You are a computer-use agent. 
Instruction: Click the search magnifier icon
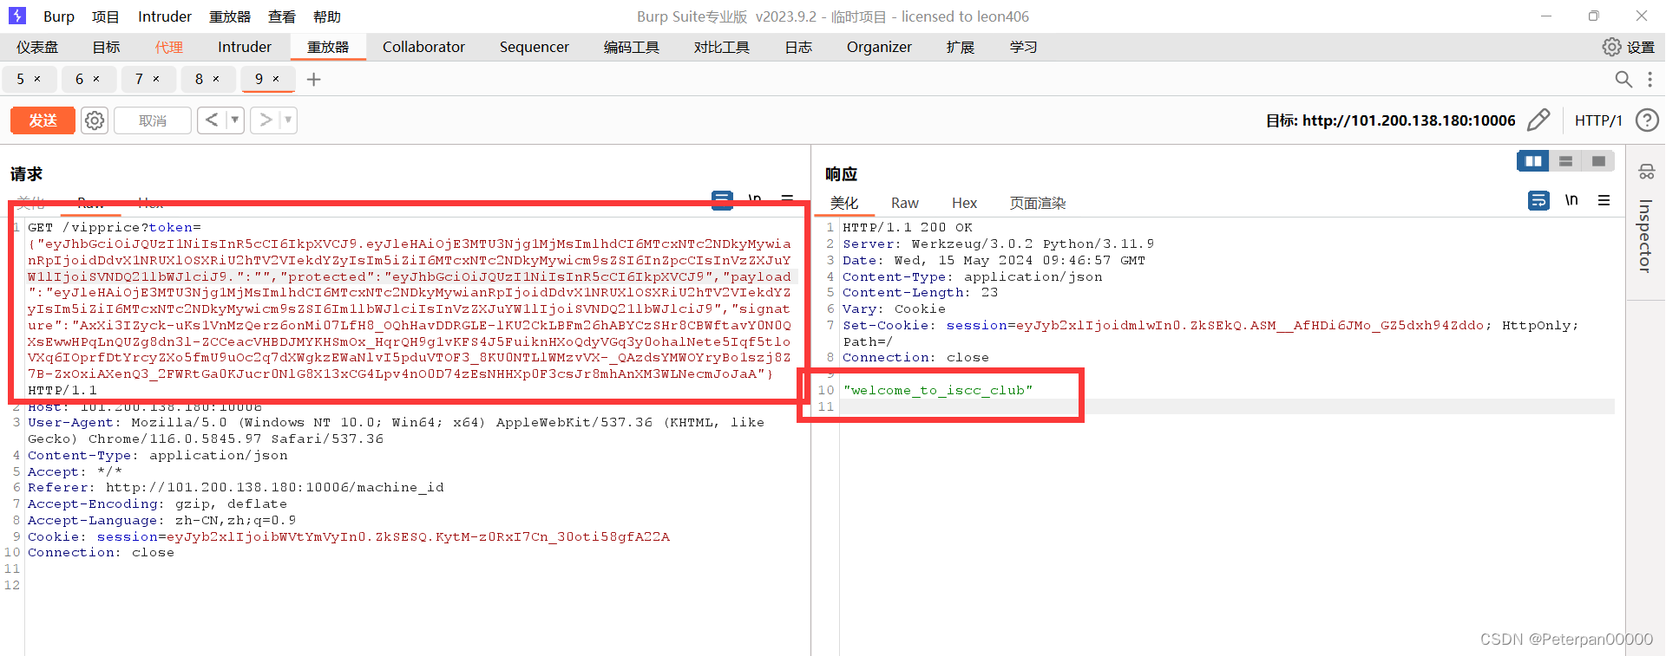[x=1623, y=79]
